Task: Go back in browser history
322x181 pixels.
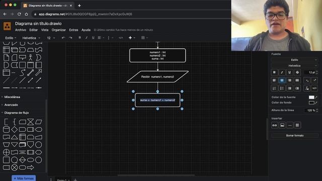Action: click(x=5, y=14)
